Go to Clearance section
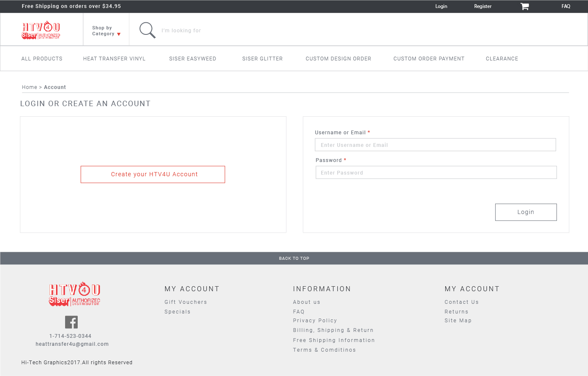Viewport: 588px width, 376px height. coord(502,59)
